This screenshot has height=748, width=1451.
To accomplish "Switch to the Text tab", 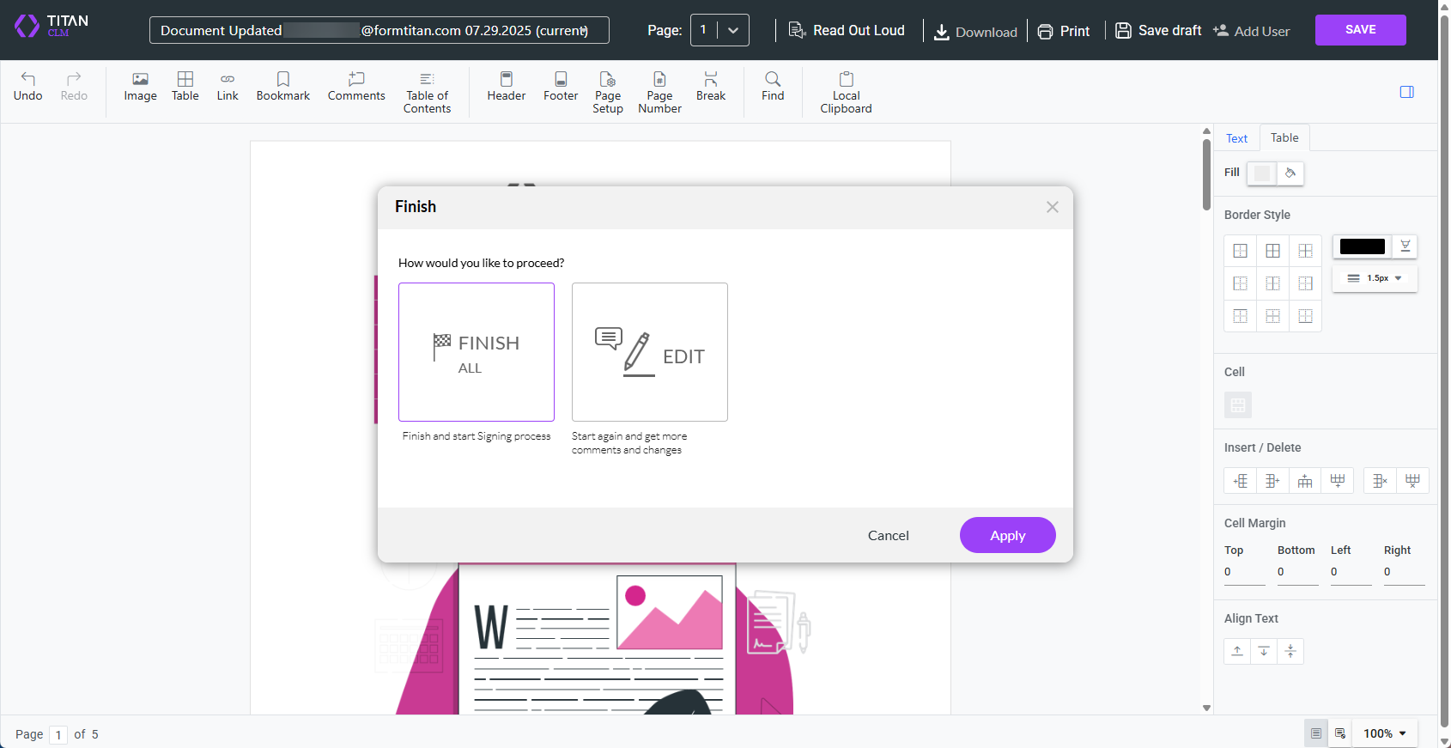I will [1236, 138].
